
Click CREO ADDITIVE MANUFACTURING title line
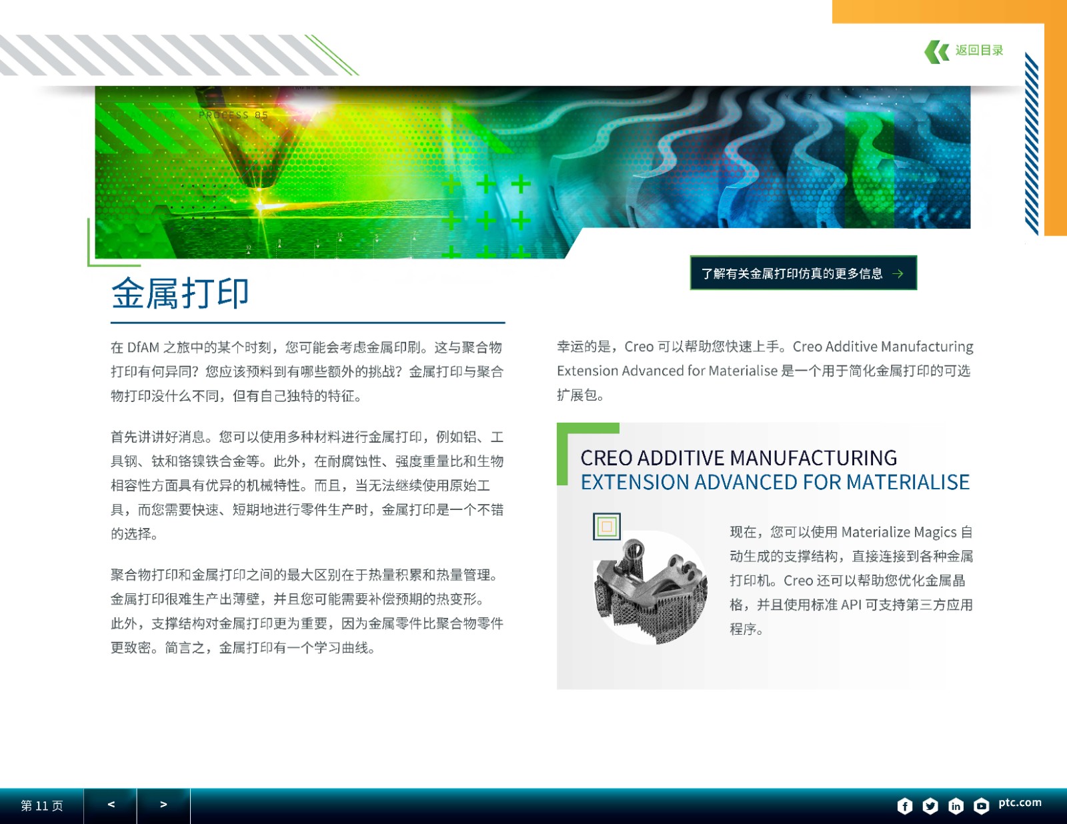[x=739, y=458]
